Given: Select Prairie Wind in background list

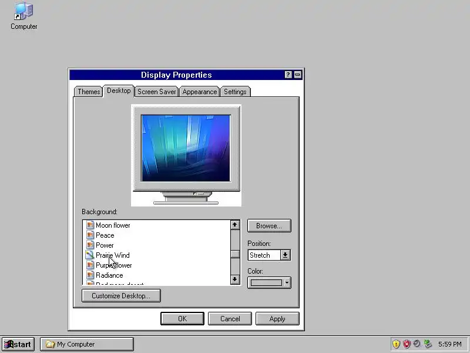Looking at the screenshot, I should click(x=113, y=255).
